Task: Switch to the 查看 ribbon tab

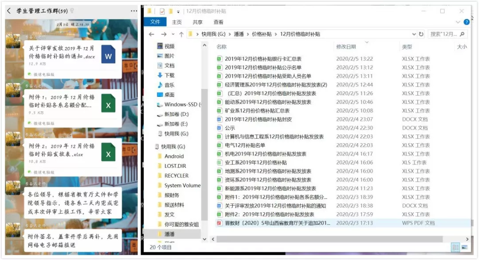Action: click(x=218, y=22)
